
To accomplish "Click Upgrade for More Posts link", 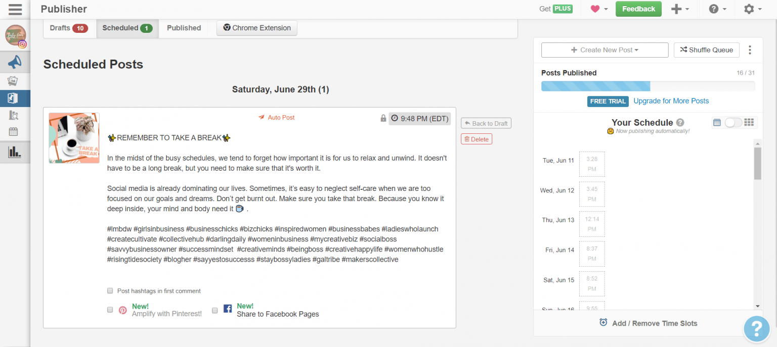I will click(x=671, y=101).
